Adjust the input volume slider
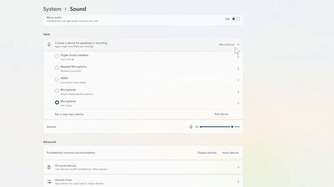This screenshot has width=334, height=187. click(220, 127)
